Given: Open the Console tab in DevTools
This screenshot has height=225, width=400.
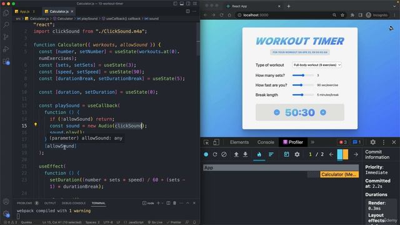Looking at the screenshot, I should pos(266,142).
